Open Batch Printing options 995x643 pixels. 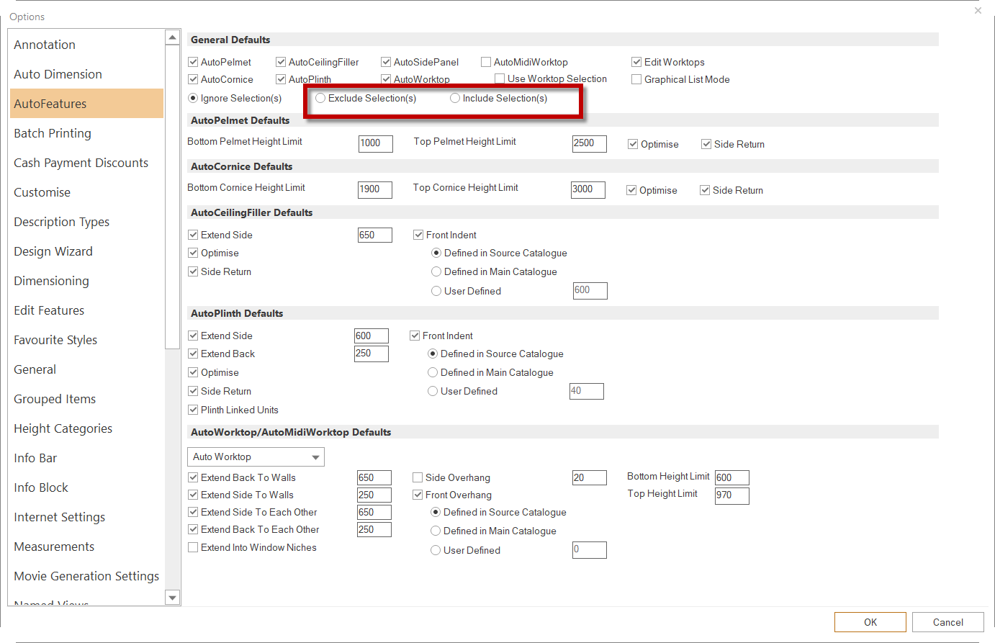(86, 133)
